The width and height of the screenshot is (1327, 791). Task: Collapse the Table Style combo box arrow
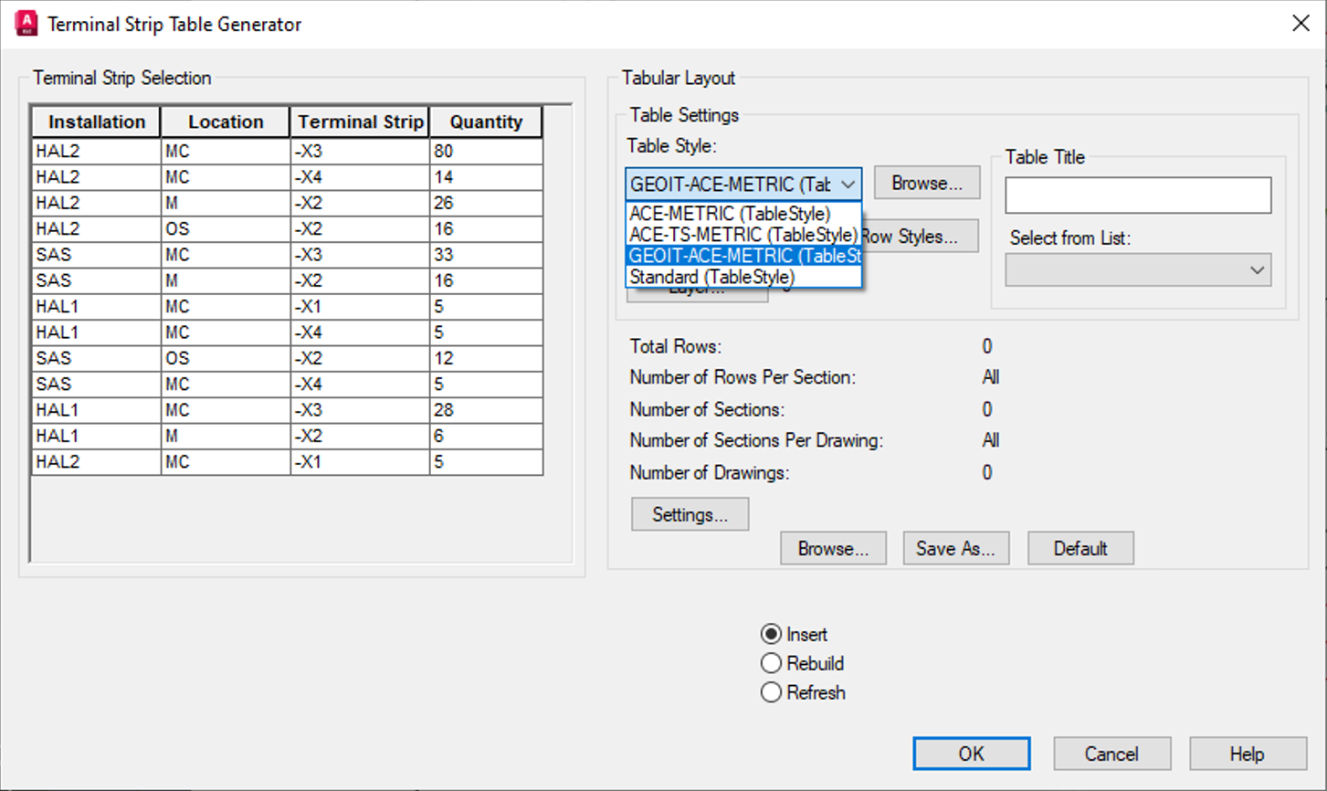click(x=848, y=185)
